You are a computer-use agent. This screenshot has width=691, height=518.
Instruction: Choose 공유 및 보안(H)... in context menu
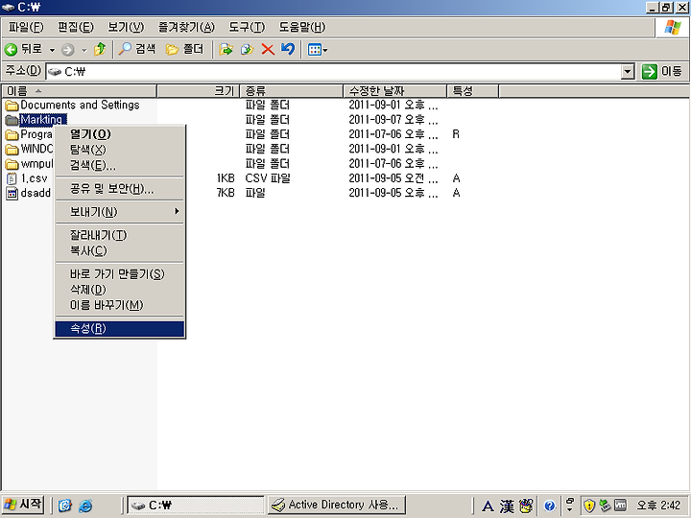tap(119, 189)
